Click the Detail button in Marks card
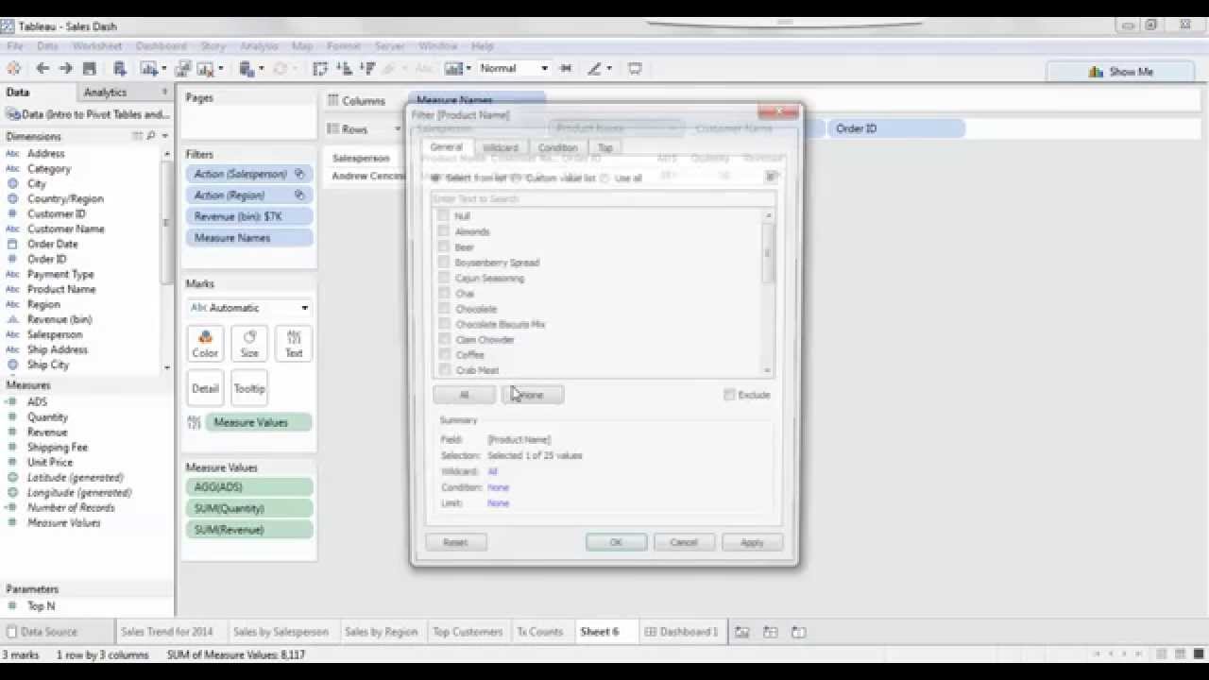This screenshot has height=680, width=1209. click(x=205, y=387)
